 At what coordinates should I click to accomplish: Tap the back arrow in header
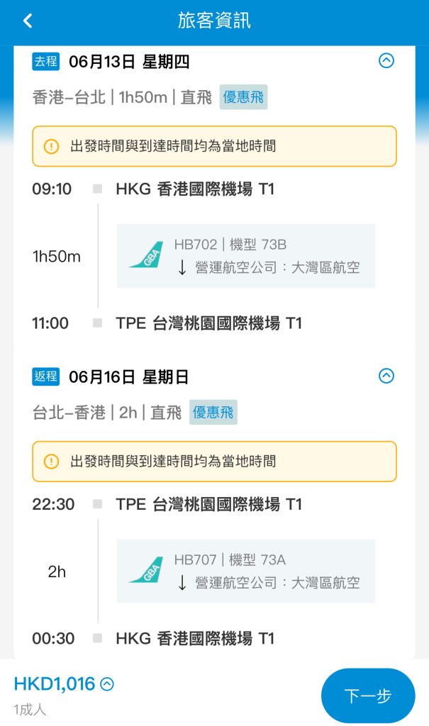pyautogui.click(x=28, y=21)
